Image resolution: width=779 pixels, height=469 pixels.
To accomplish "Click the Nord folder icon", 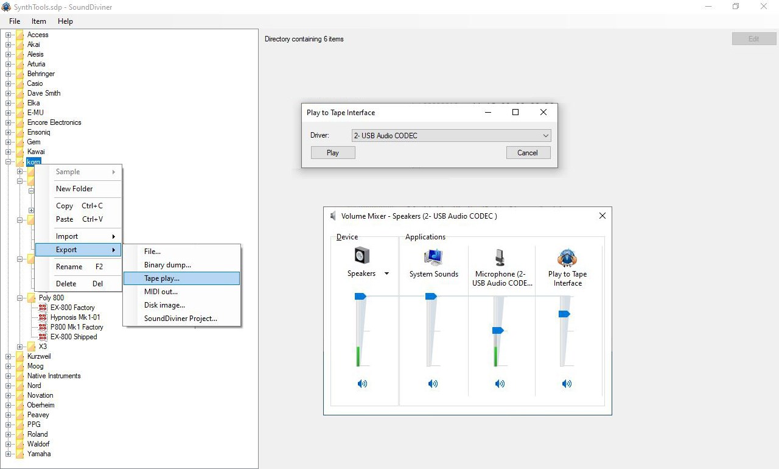I will pyautogui.click(x=20, y=386).
